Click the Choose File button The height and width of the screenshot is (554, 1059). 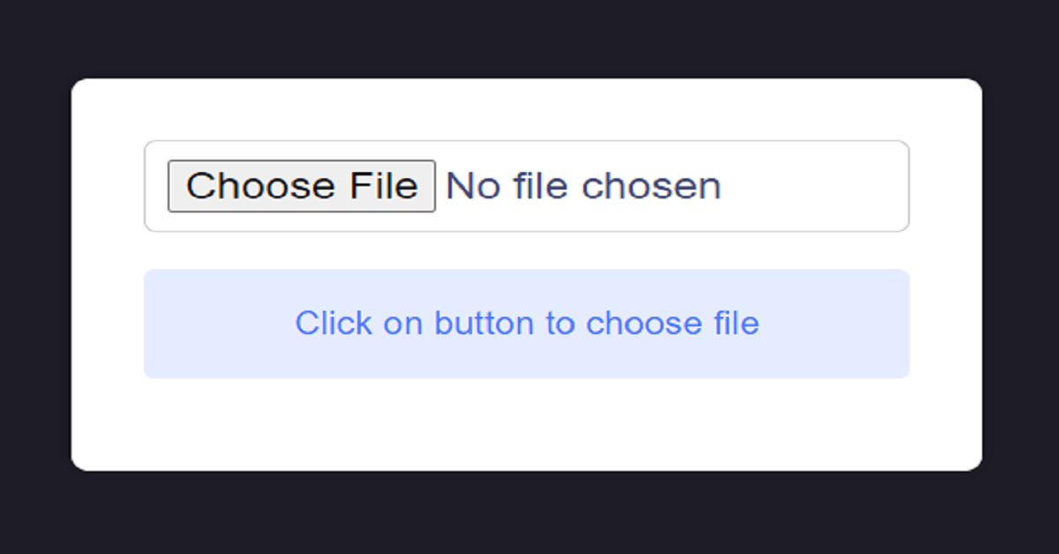[302, 186]
